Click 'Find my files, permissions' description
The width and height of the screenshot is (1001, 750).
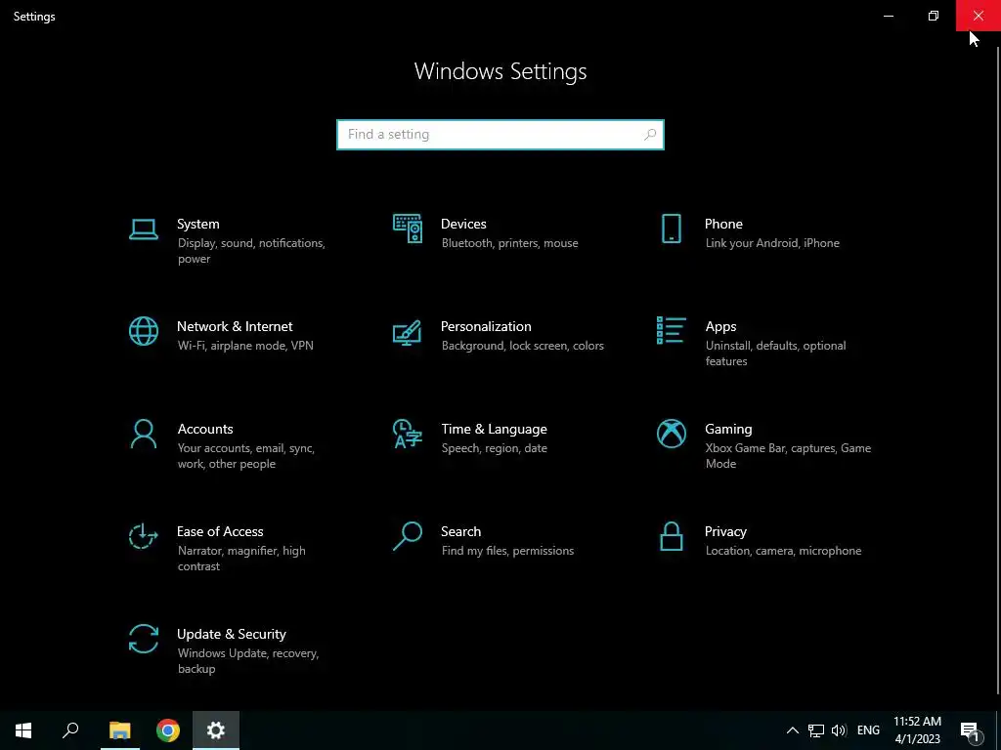pos(507,551)
